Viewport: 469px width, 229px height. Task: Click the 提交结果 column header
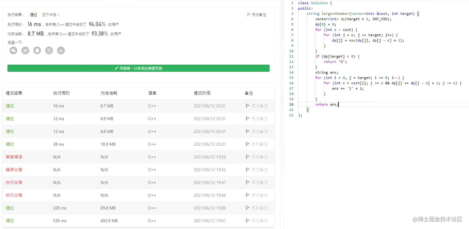(x=14, y=93)
